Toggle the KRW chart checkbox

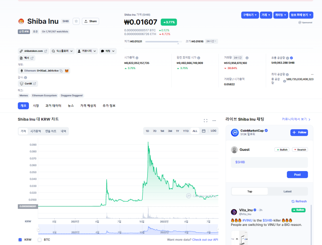tap(20, 240)
